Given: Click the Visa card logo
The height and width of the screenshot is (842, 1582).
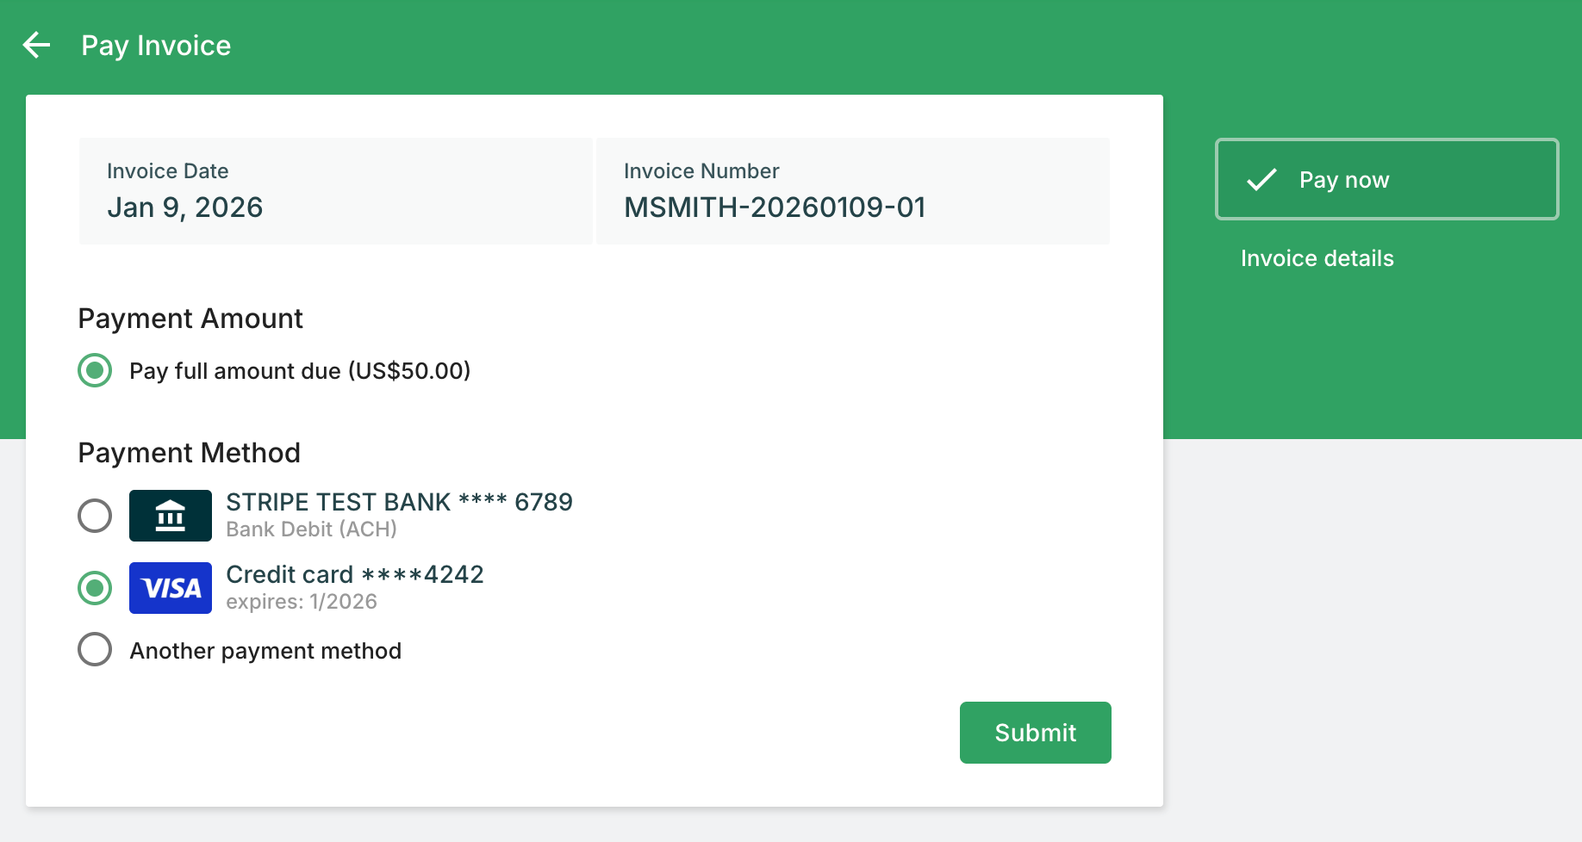Looking at the screenshot, I should pos(171,588).
